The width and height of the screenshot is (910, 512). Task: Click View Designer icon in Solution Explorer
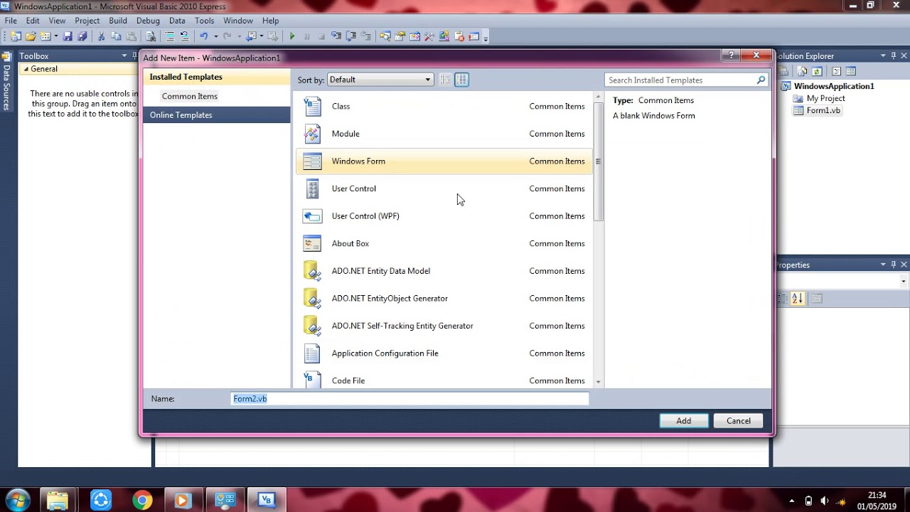(851, 71)
